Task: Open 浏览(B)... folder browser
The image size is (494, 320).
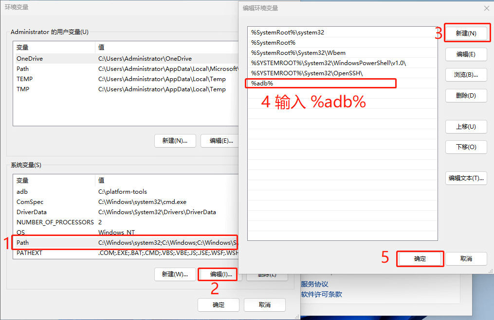Action: point(466,75)
